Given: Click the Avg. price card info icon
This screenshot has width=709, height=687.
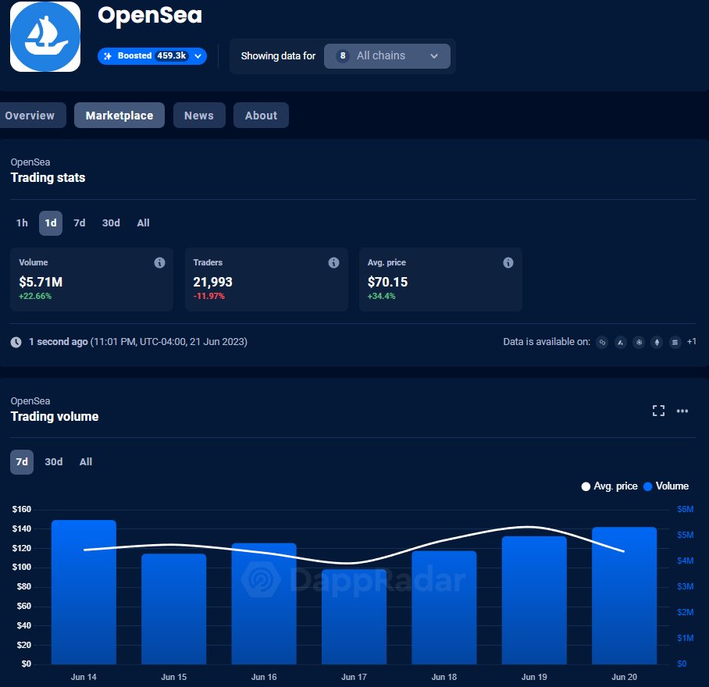Looking at the screenshot, I should pos(508,262).
